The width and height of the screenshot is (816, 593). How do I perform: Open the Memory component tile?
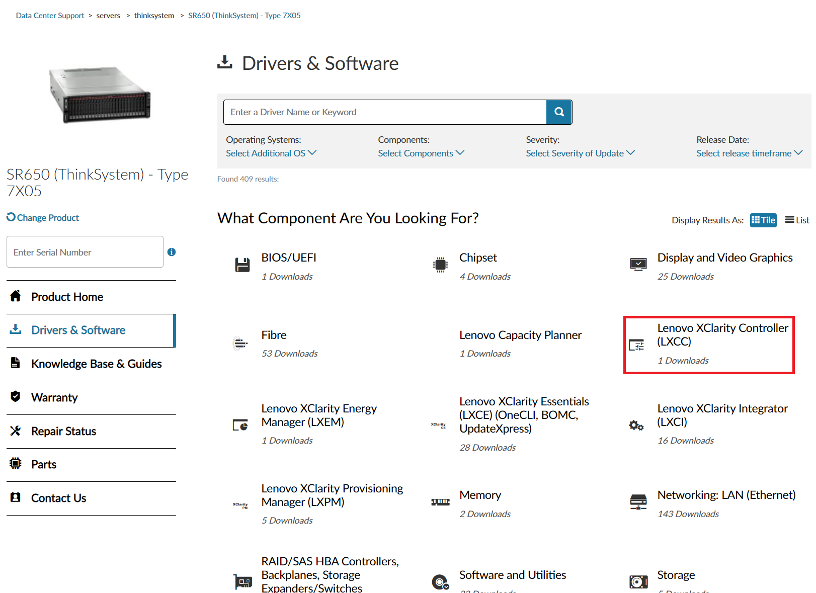(480, 495)
